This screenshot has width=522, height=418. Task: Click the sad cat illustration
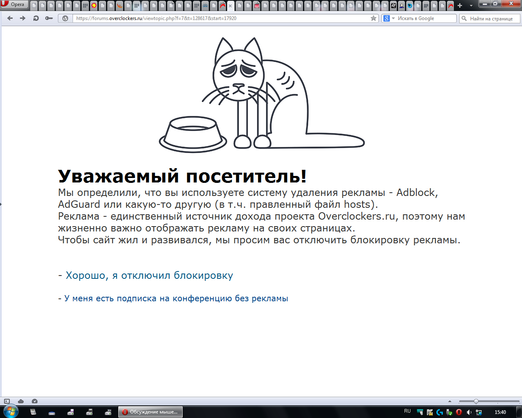(262, 95)
